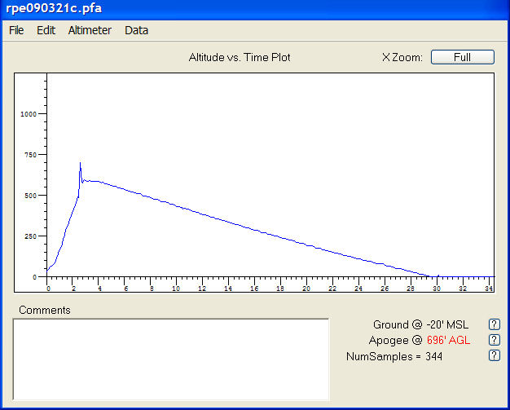Screen dimensions: 510x410
Task: Click inside the Comments text box
Action: click(x=171, y=359)
